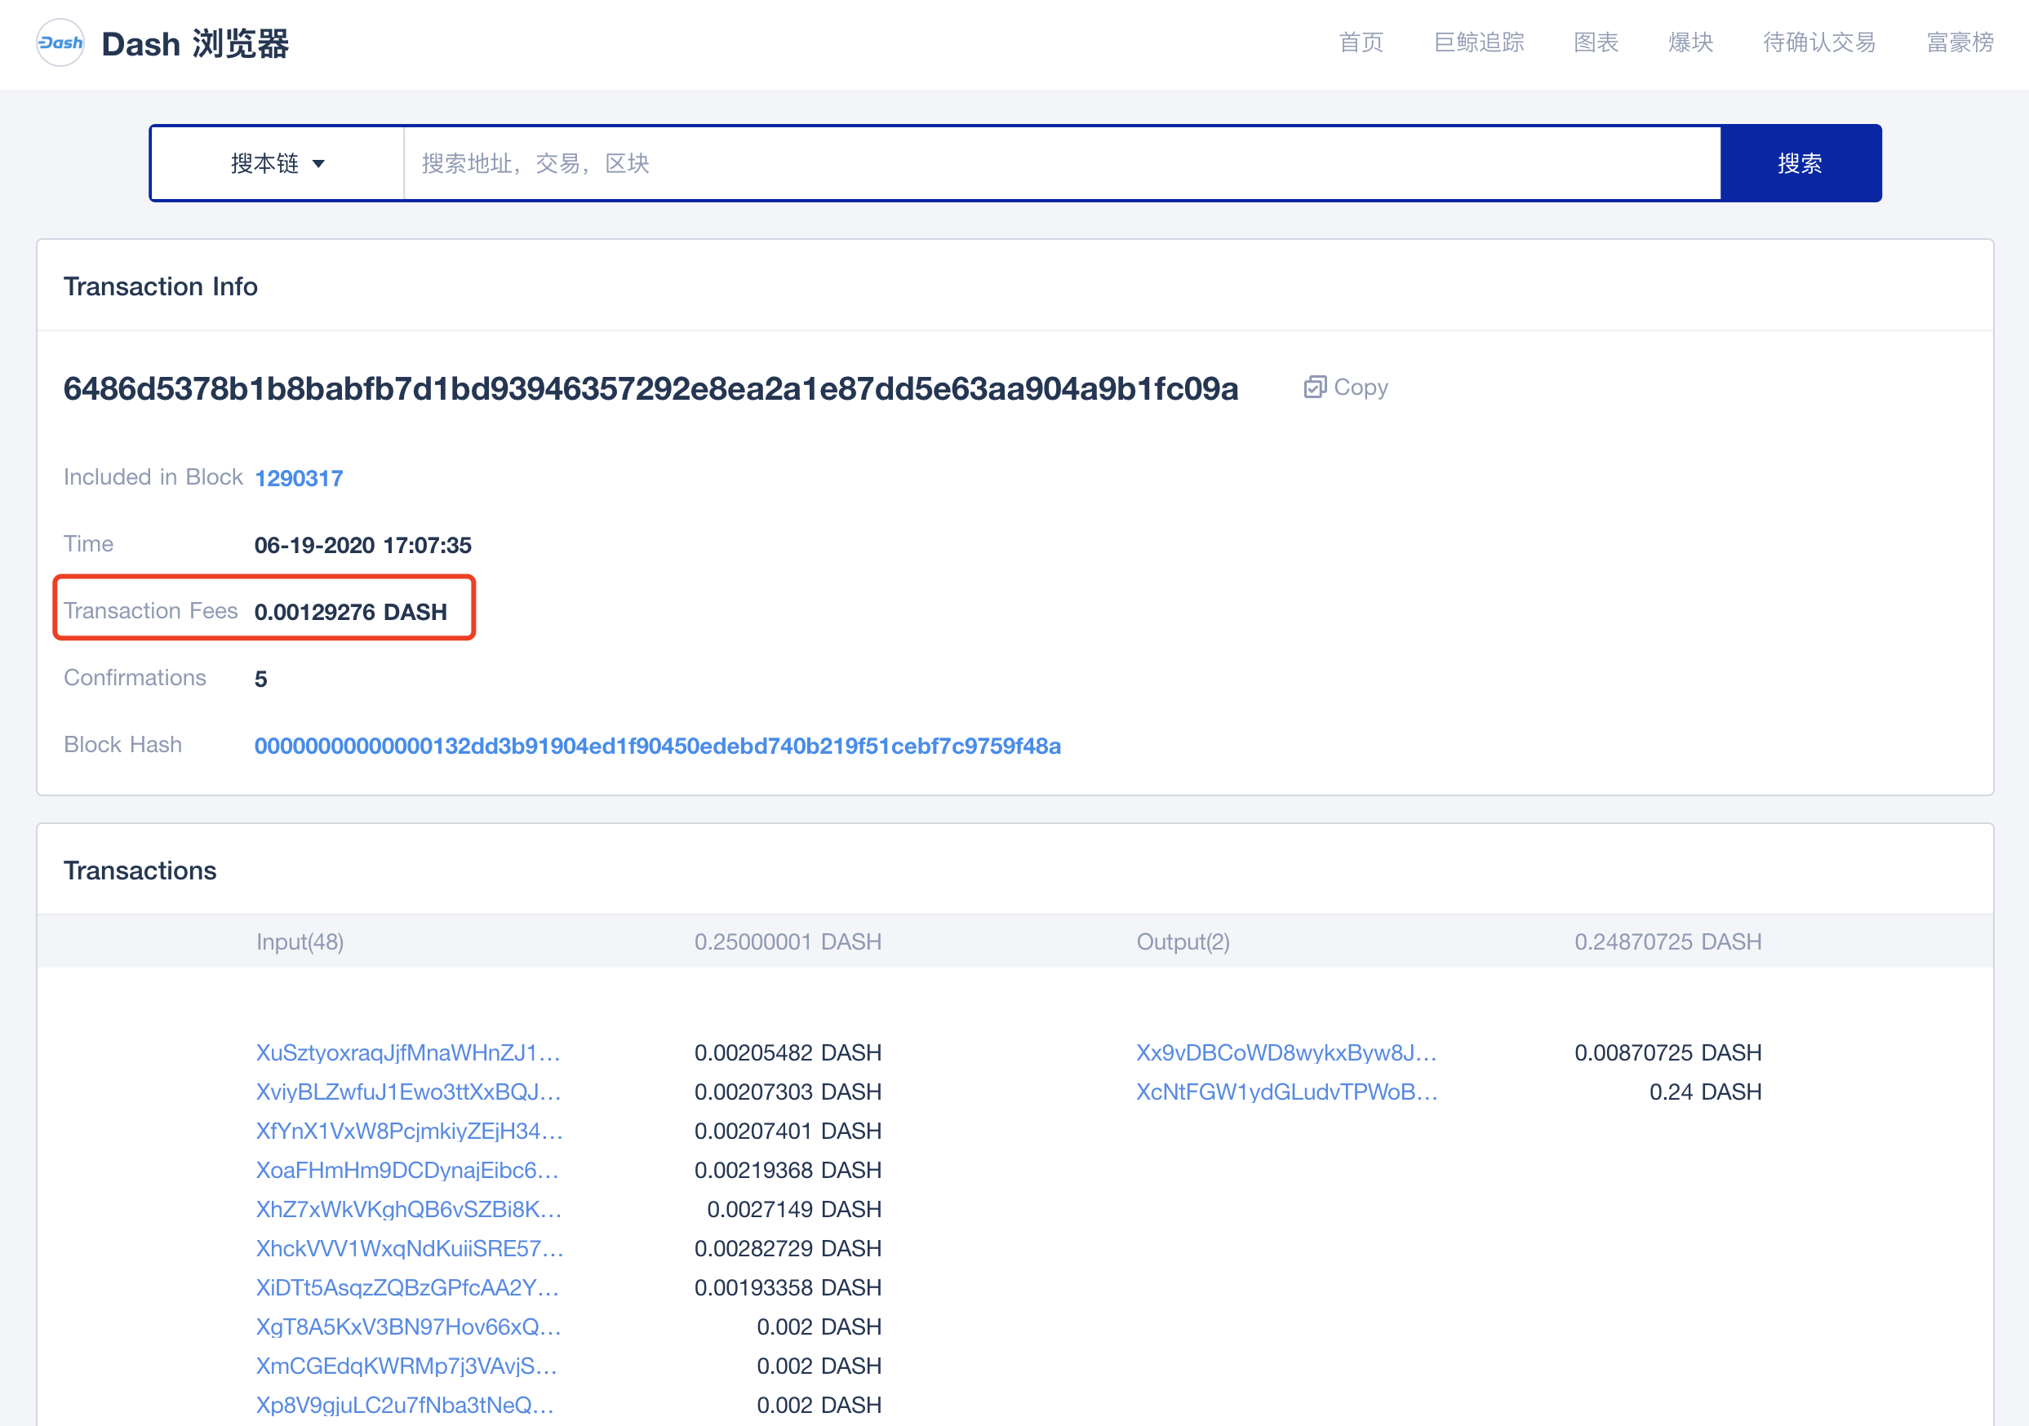Open input address XiDTt5AsqzZQBzGPfcAA2Y…
This screenshot has height=1426, width=2029.
407,1287
